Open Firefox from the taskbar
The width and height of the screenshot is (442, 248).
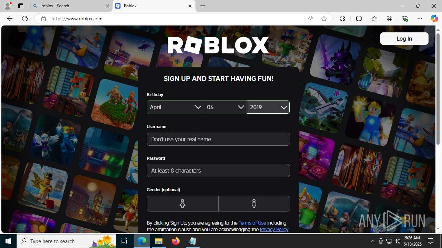coord(176,241)
